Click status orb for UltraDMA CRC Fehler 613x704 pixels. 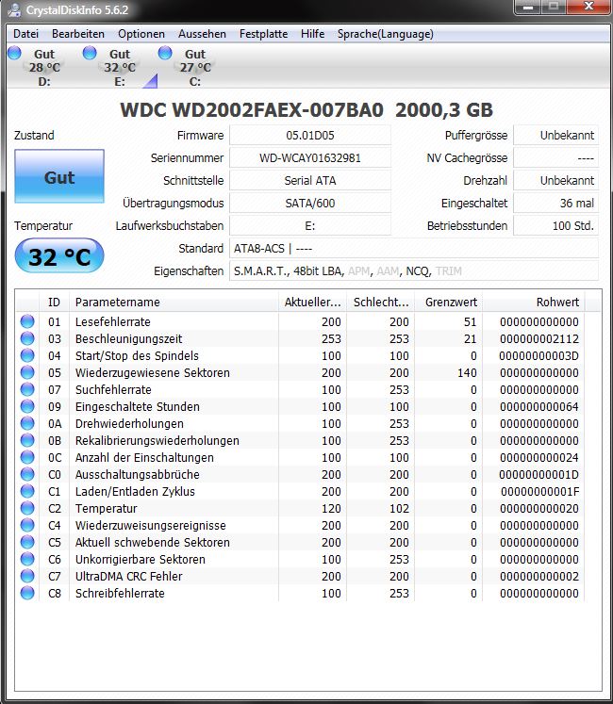[x=27, y=576]
